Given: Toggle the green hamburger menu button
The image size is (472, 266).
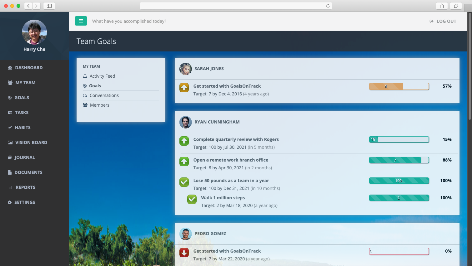Looking at the screenshot, I should click(x=81, y=21).
